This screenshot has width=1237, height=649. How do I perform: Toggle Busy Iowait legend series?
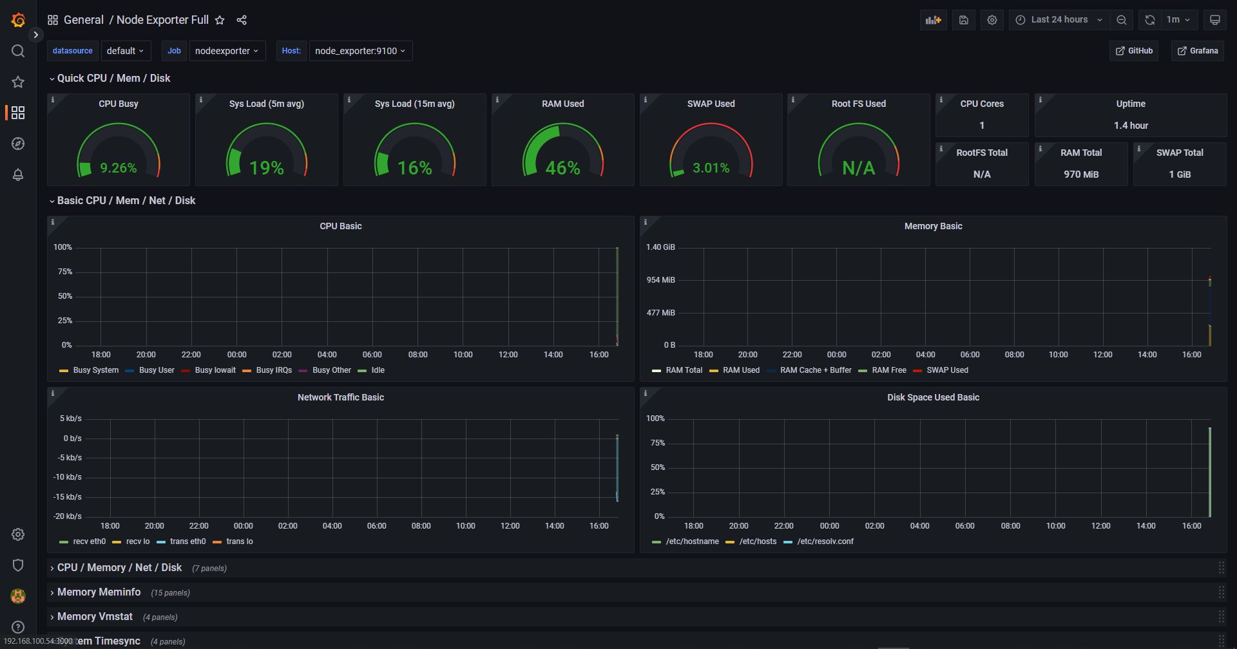215,370
